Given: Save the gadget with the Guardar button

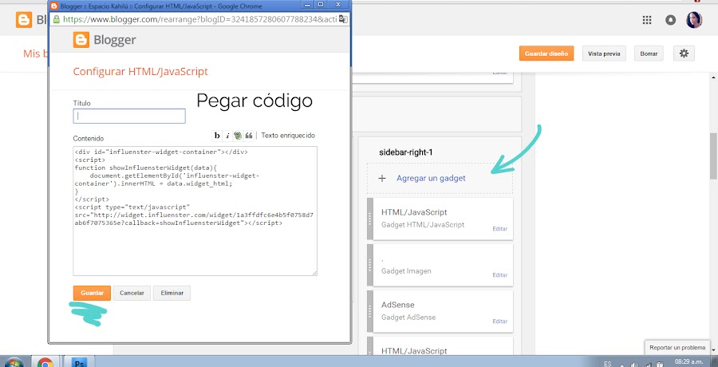Looking at the screenshot, I should point(92,294).
